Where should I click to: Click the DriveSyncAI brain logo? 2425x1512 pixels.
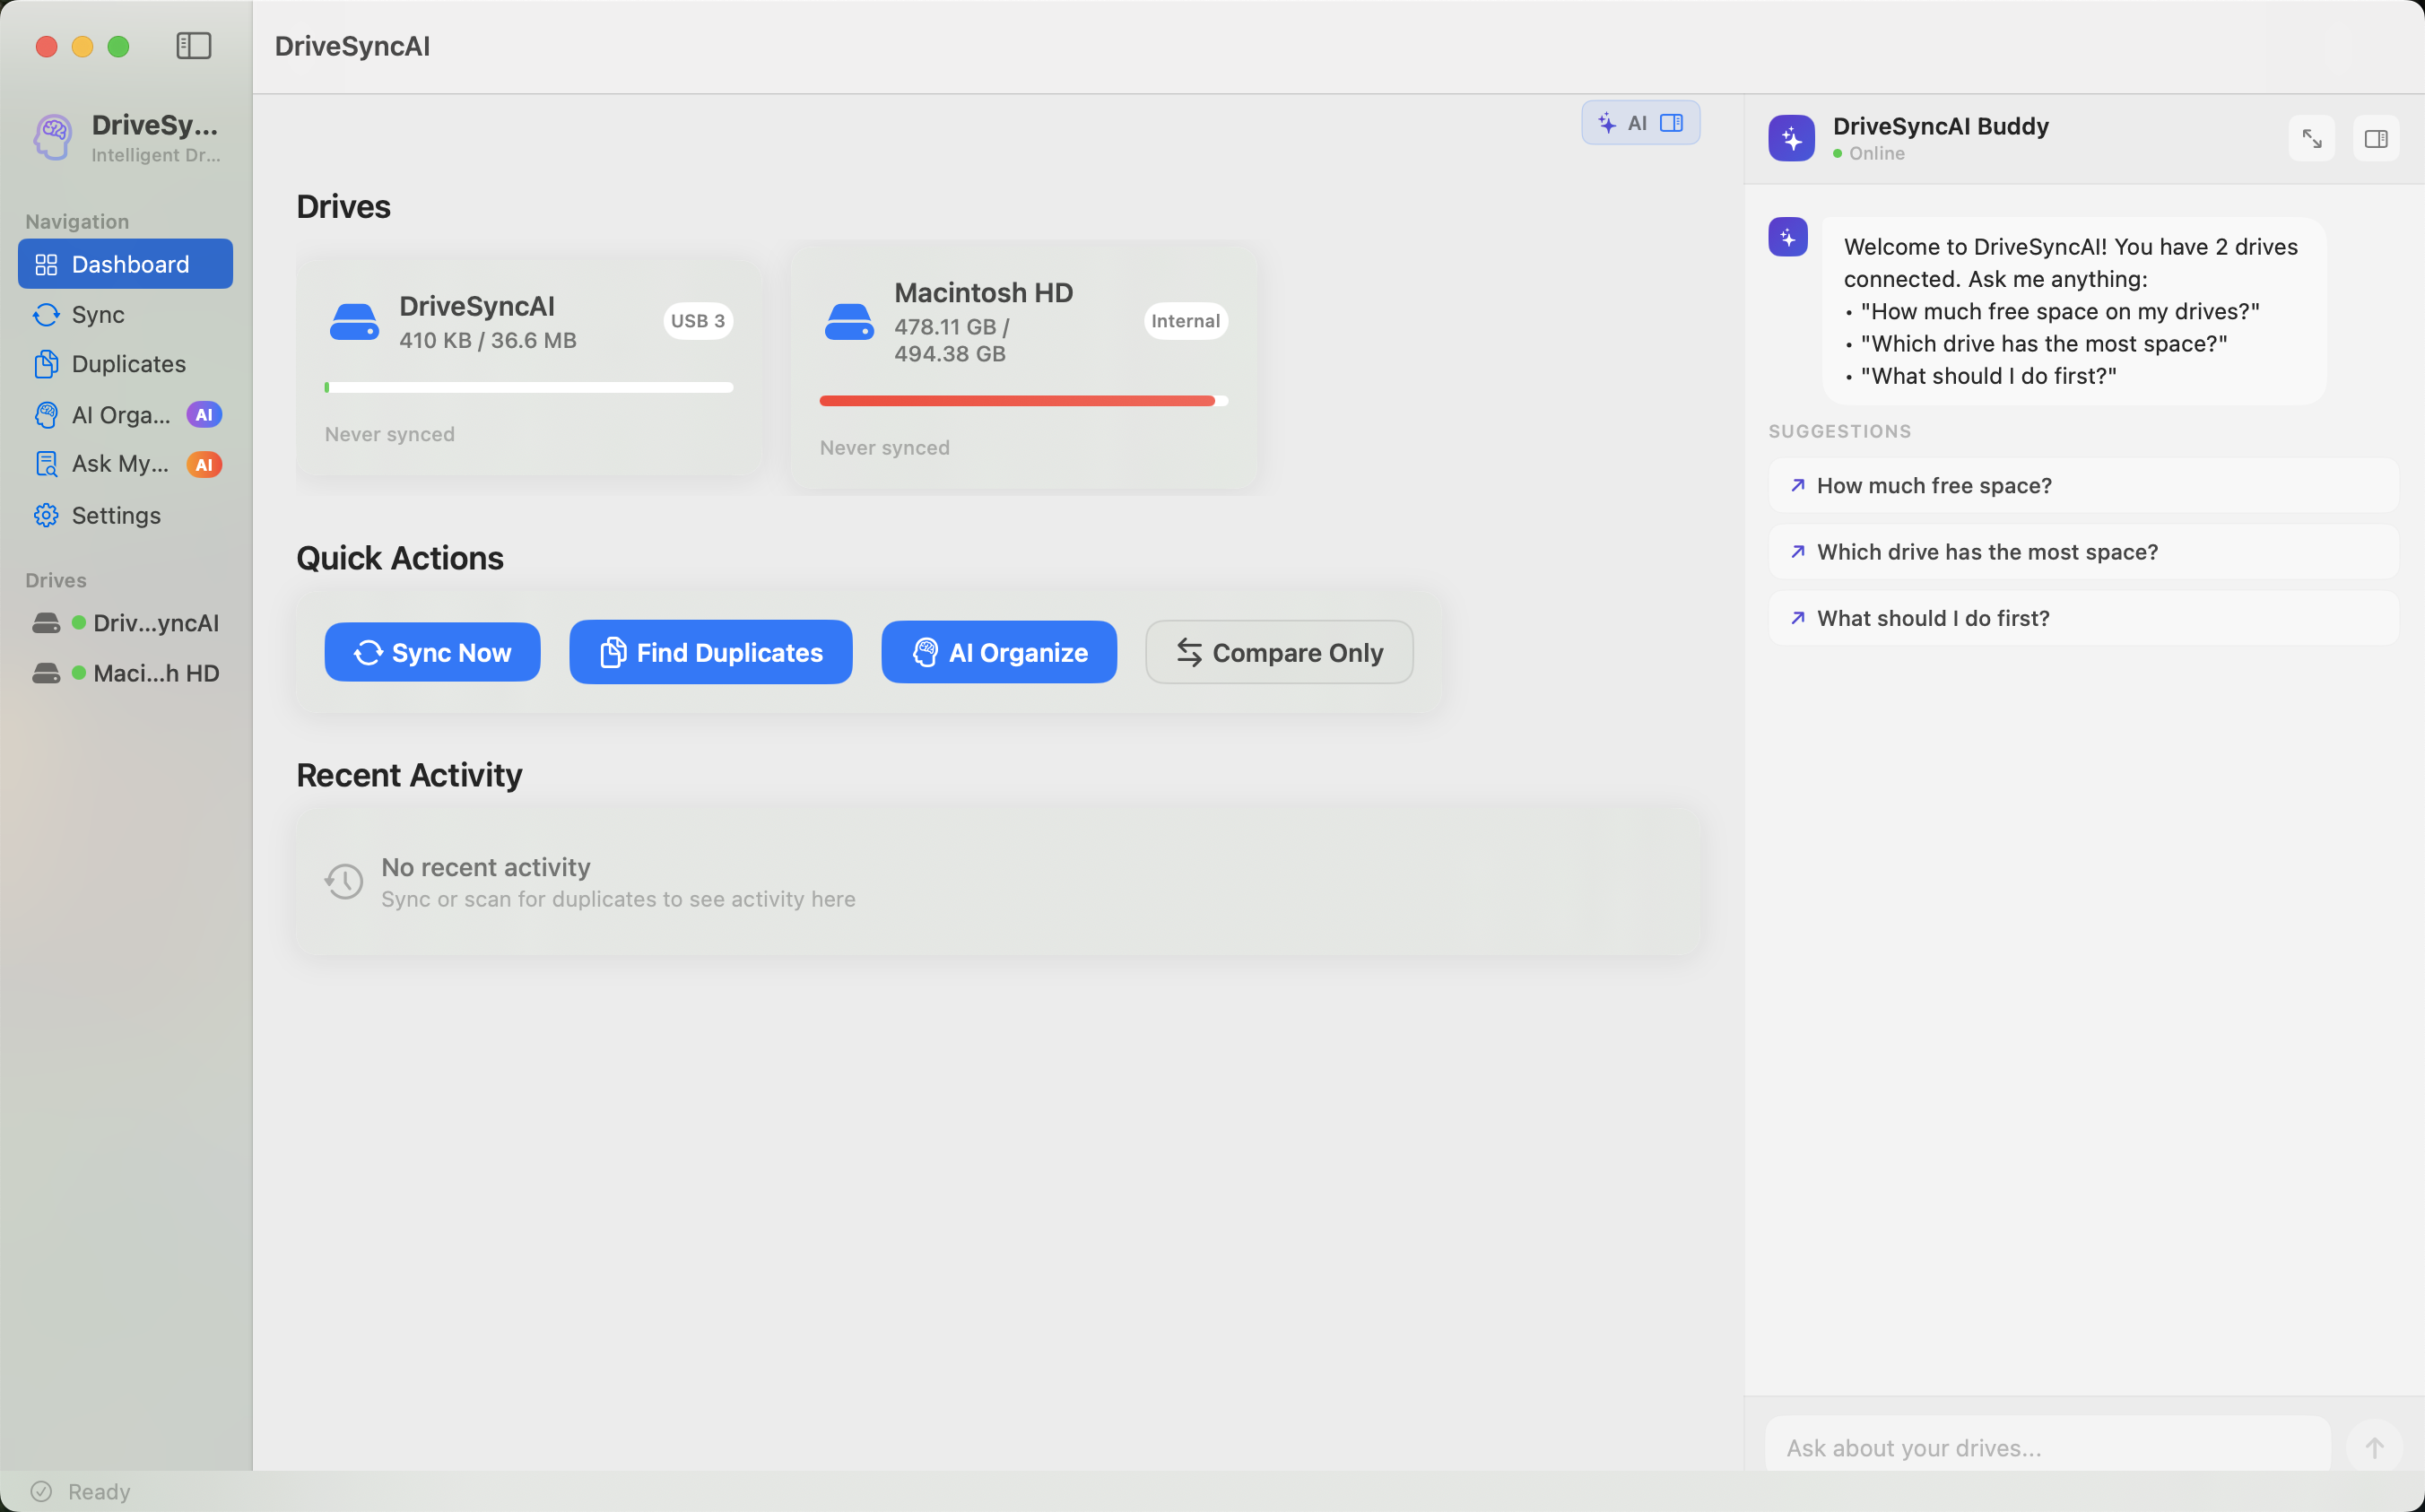[53, 137]
